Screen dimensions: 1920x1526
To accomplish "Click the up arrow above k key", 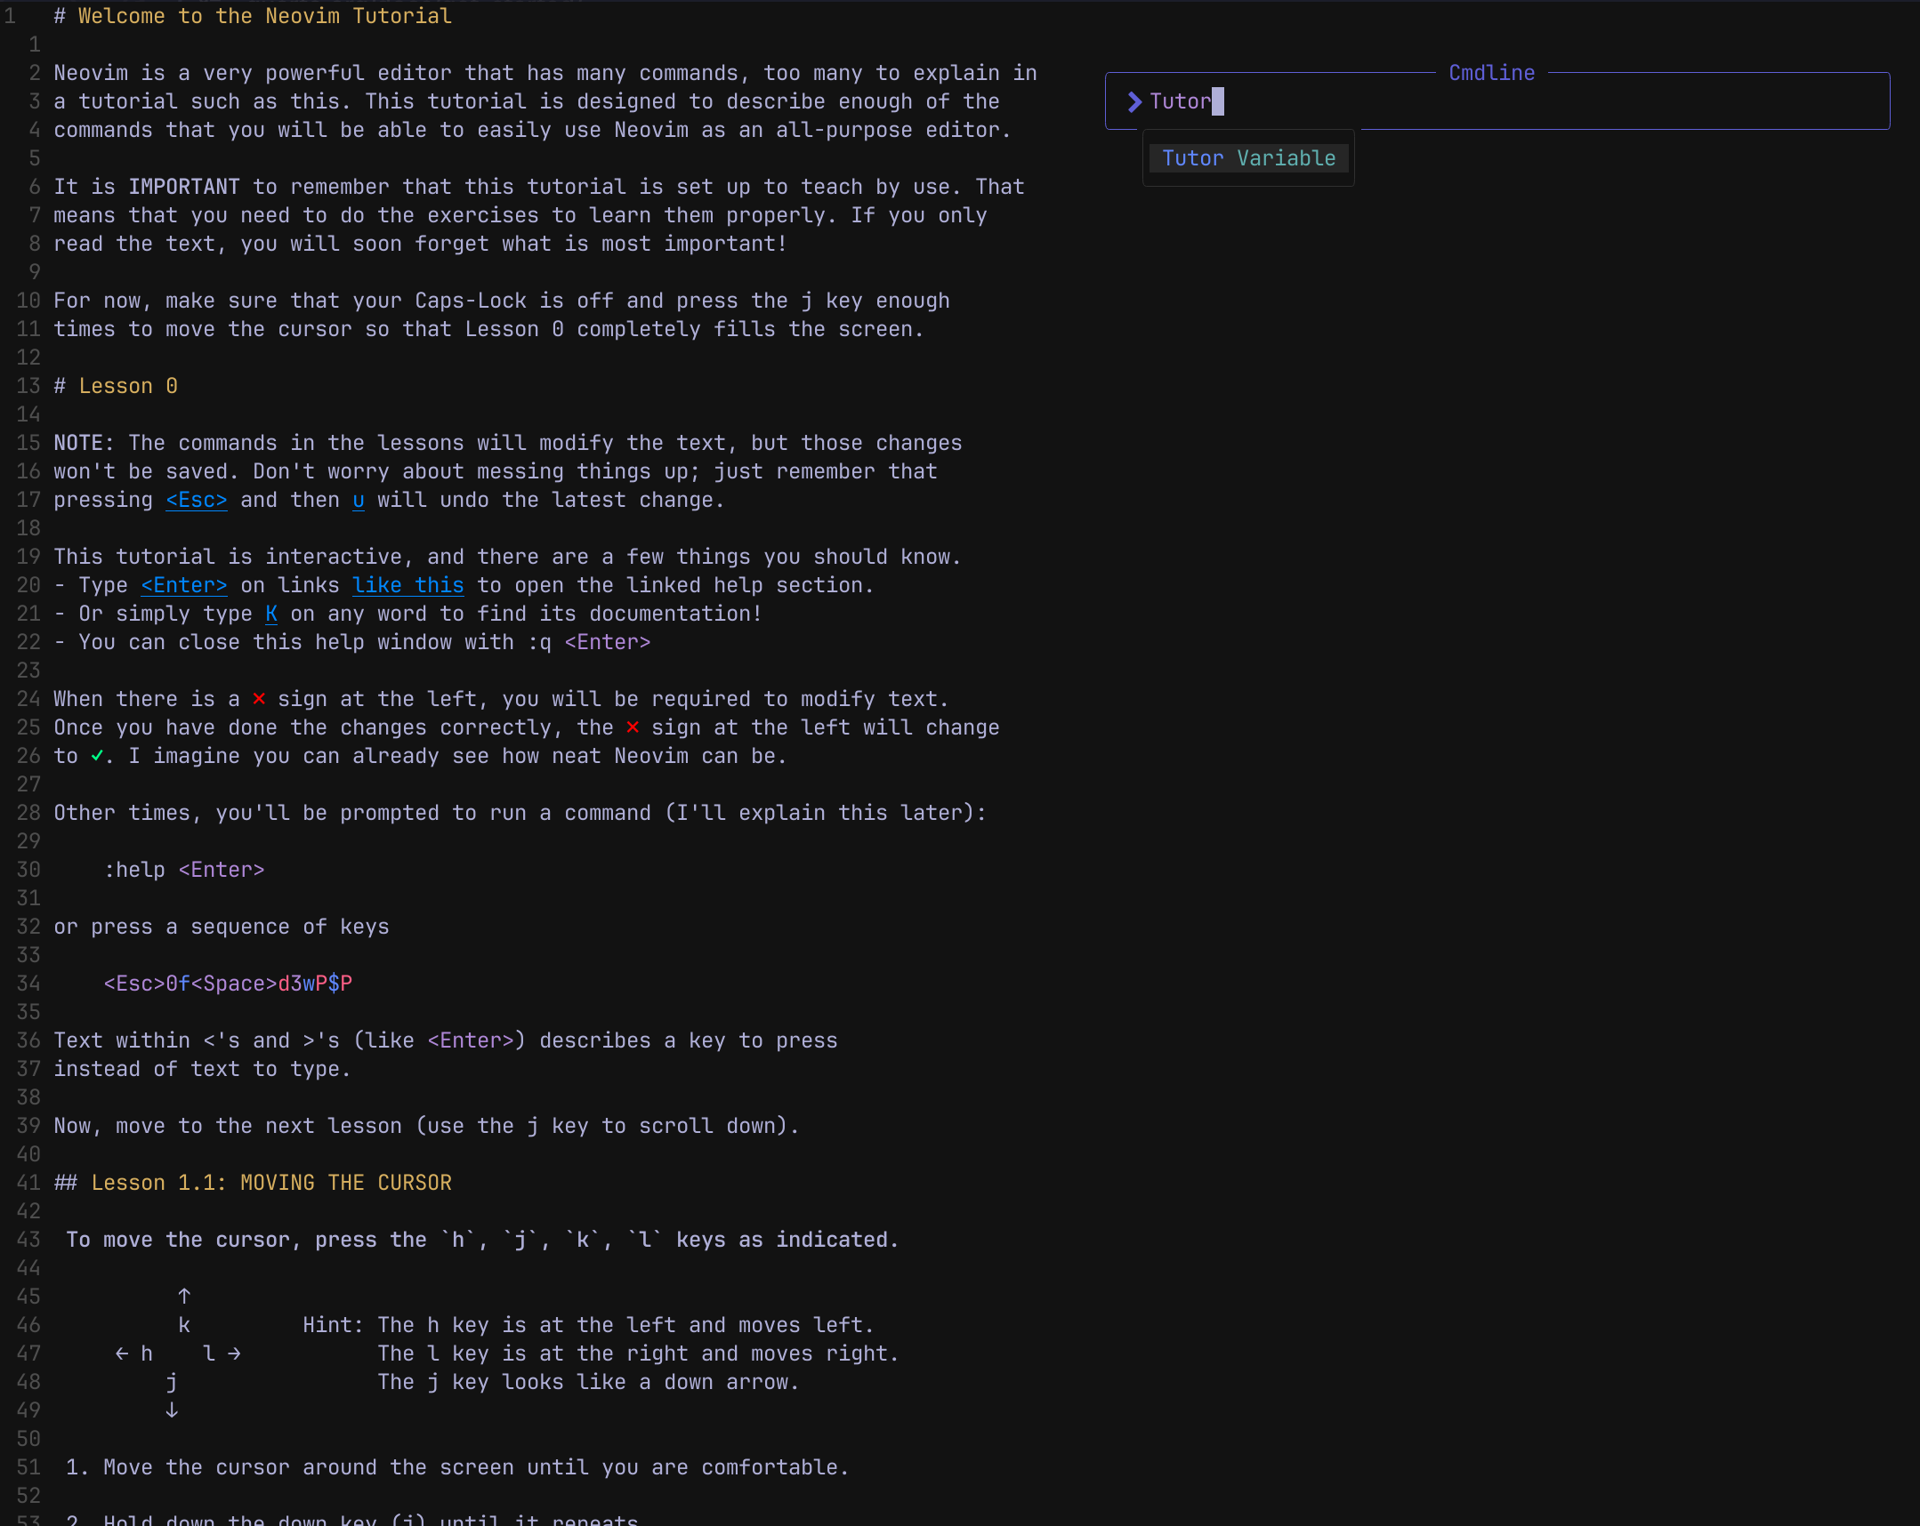I will (x=183, y=1297).
